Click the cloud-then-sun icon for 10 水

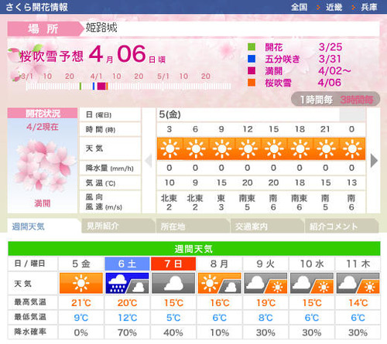click(x=312, y=283)
